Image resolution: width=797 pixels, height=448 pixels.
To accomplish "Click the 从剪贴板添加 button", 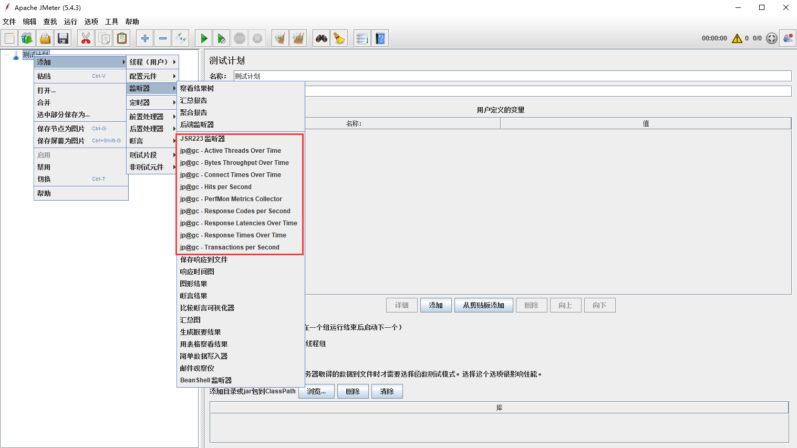I will 483,305.
